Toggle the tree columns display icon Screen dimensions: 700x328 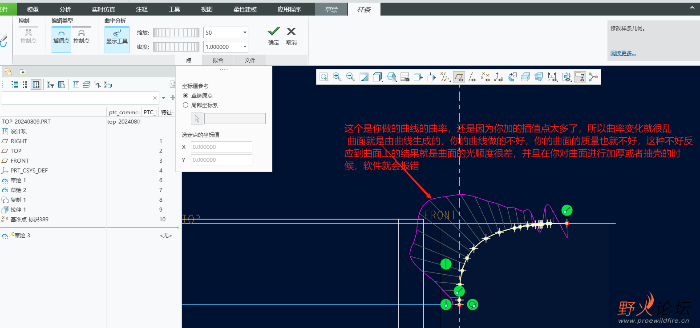[36, 84]
